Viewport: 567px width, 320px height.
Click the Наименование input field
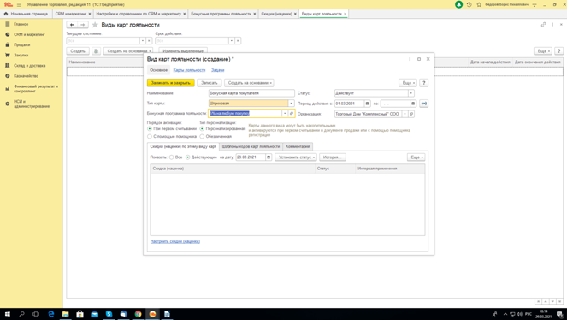point(251,93)
